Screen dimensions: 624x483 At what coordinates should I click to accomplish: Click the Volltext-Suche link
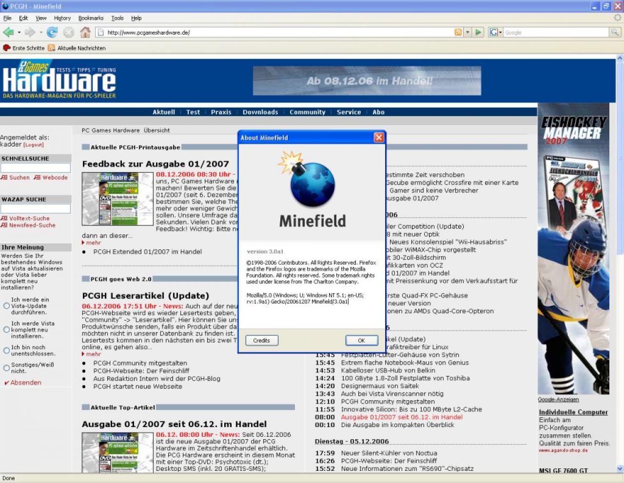[29, 219]
